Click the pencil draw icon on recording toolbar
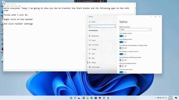Screen dimensions: 179x100 (x=103, y=1)
